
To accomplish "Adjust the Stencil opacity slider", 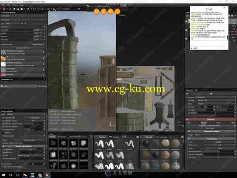I will click(x=33, y=164).
